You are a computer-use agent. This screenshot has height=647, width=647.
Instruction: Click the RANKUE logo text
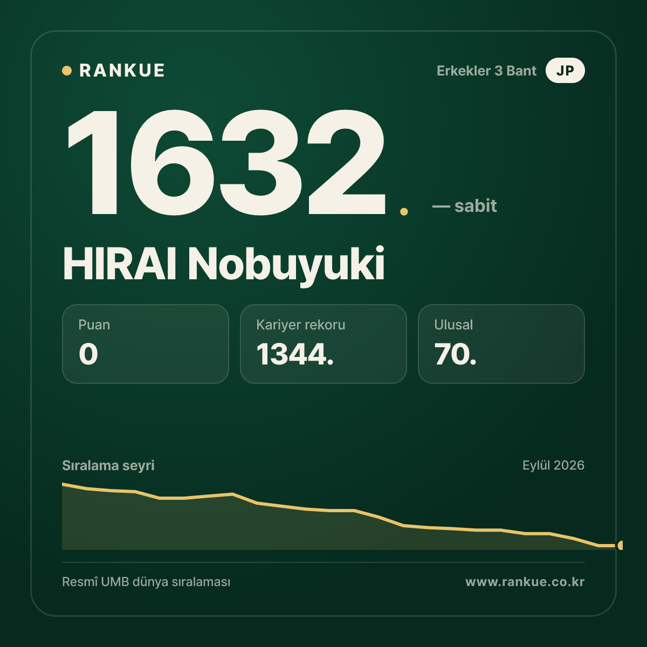[122, 71]
